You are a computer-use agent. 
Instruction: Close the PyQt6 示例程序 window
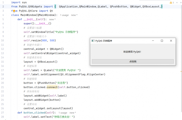point(171,41)
